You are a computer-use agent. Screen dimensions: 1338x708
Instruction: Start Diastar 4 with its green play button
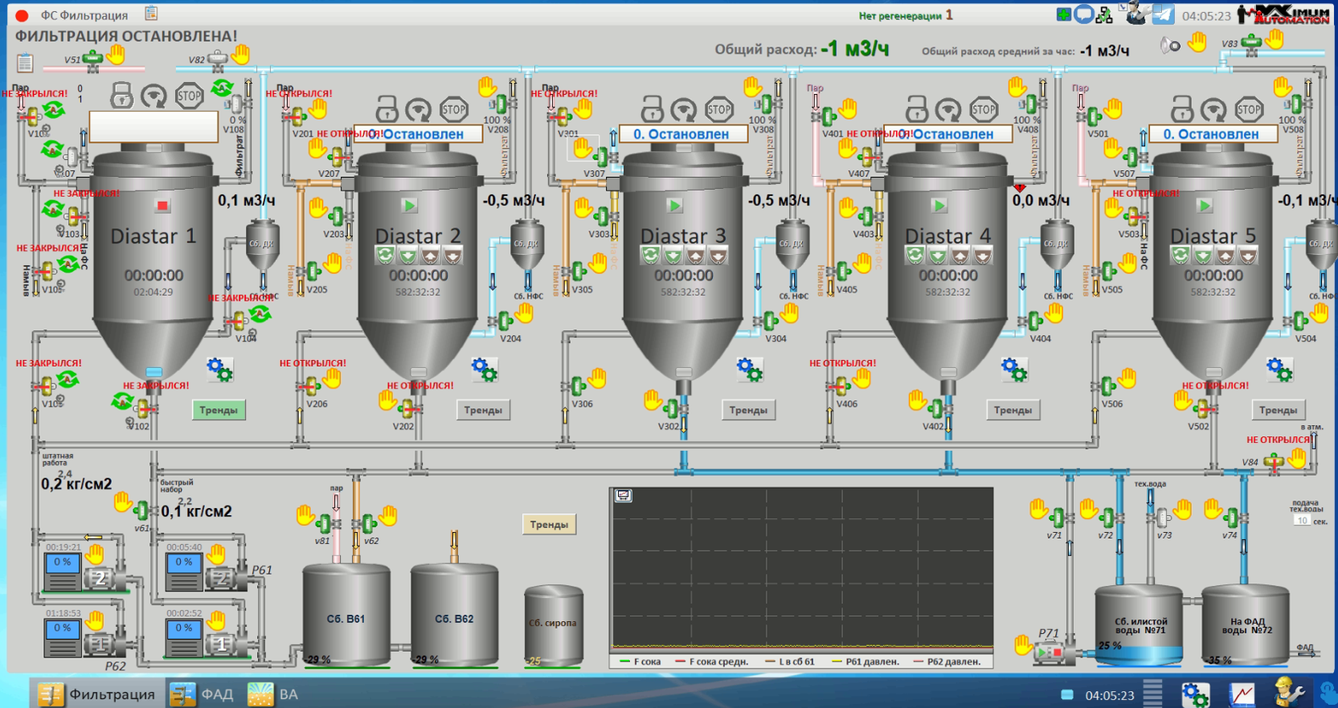click(939, 206)
